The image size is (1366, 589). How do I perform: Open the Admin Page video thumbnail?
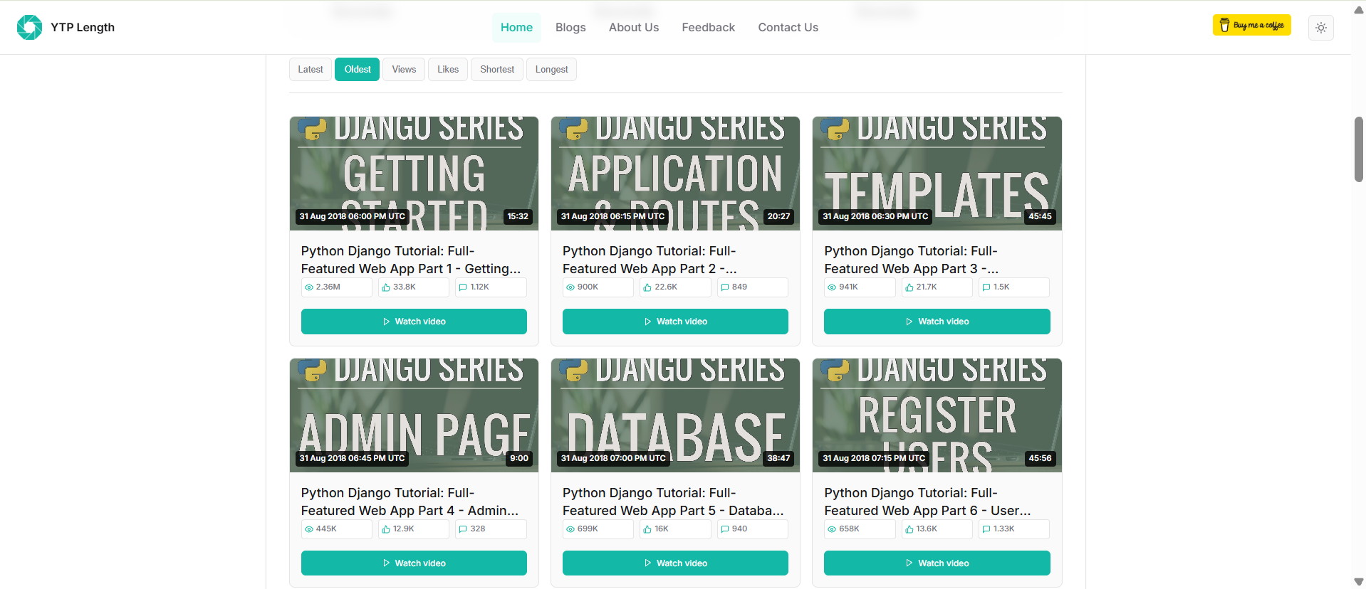[414, 415]
